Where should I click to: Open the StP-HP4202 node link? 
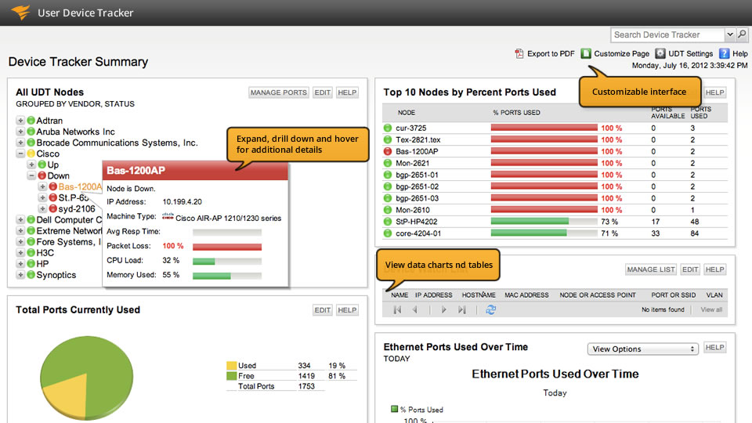(416, 222)
